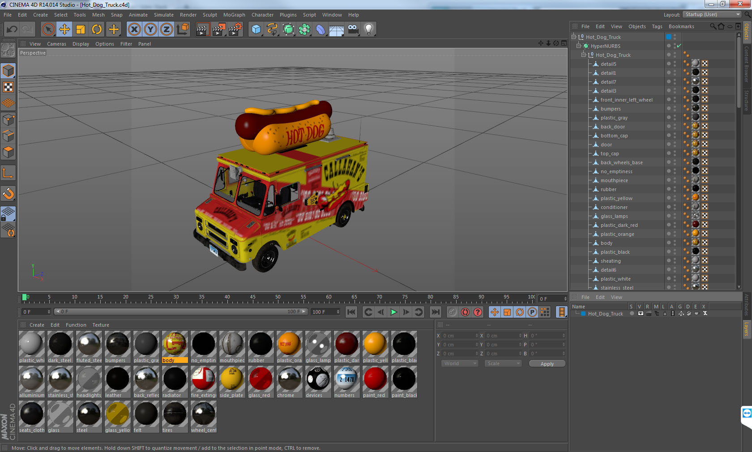The height and width of the screenshot is (452, 752).
Task: Open the Sculpt menu
Action: (x=210, y=15)
